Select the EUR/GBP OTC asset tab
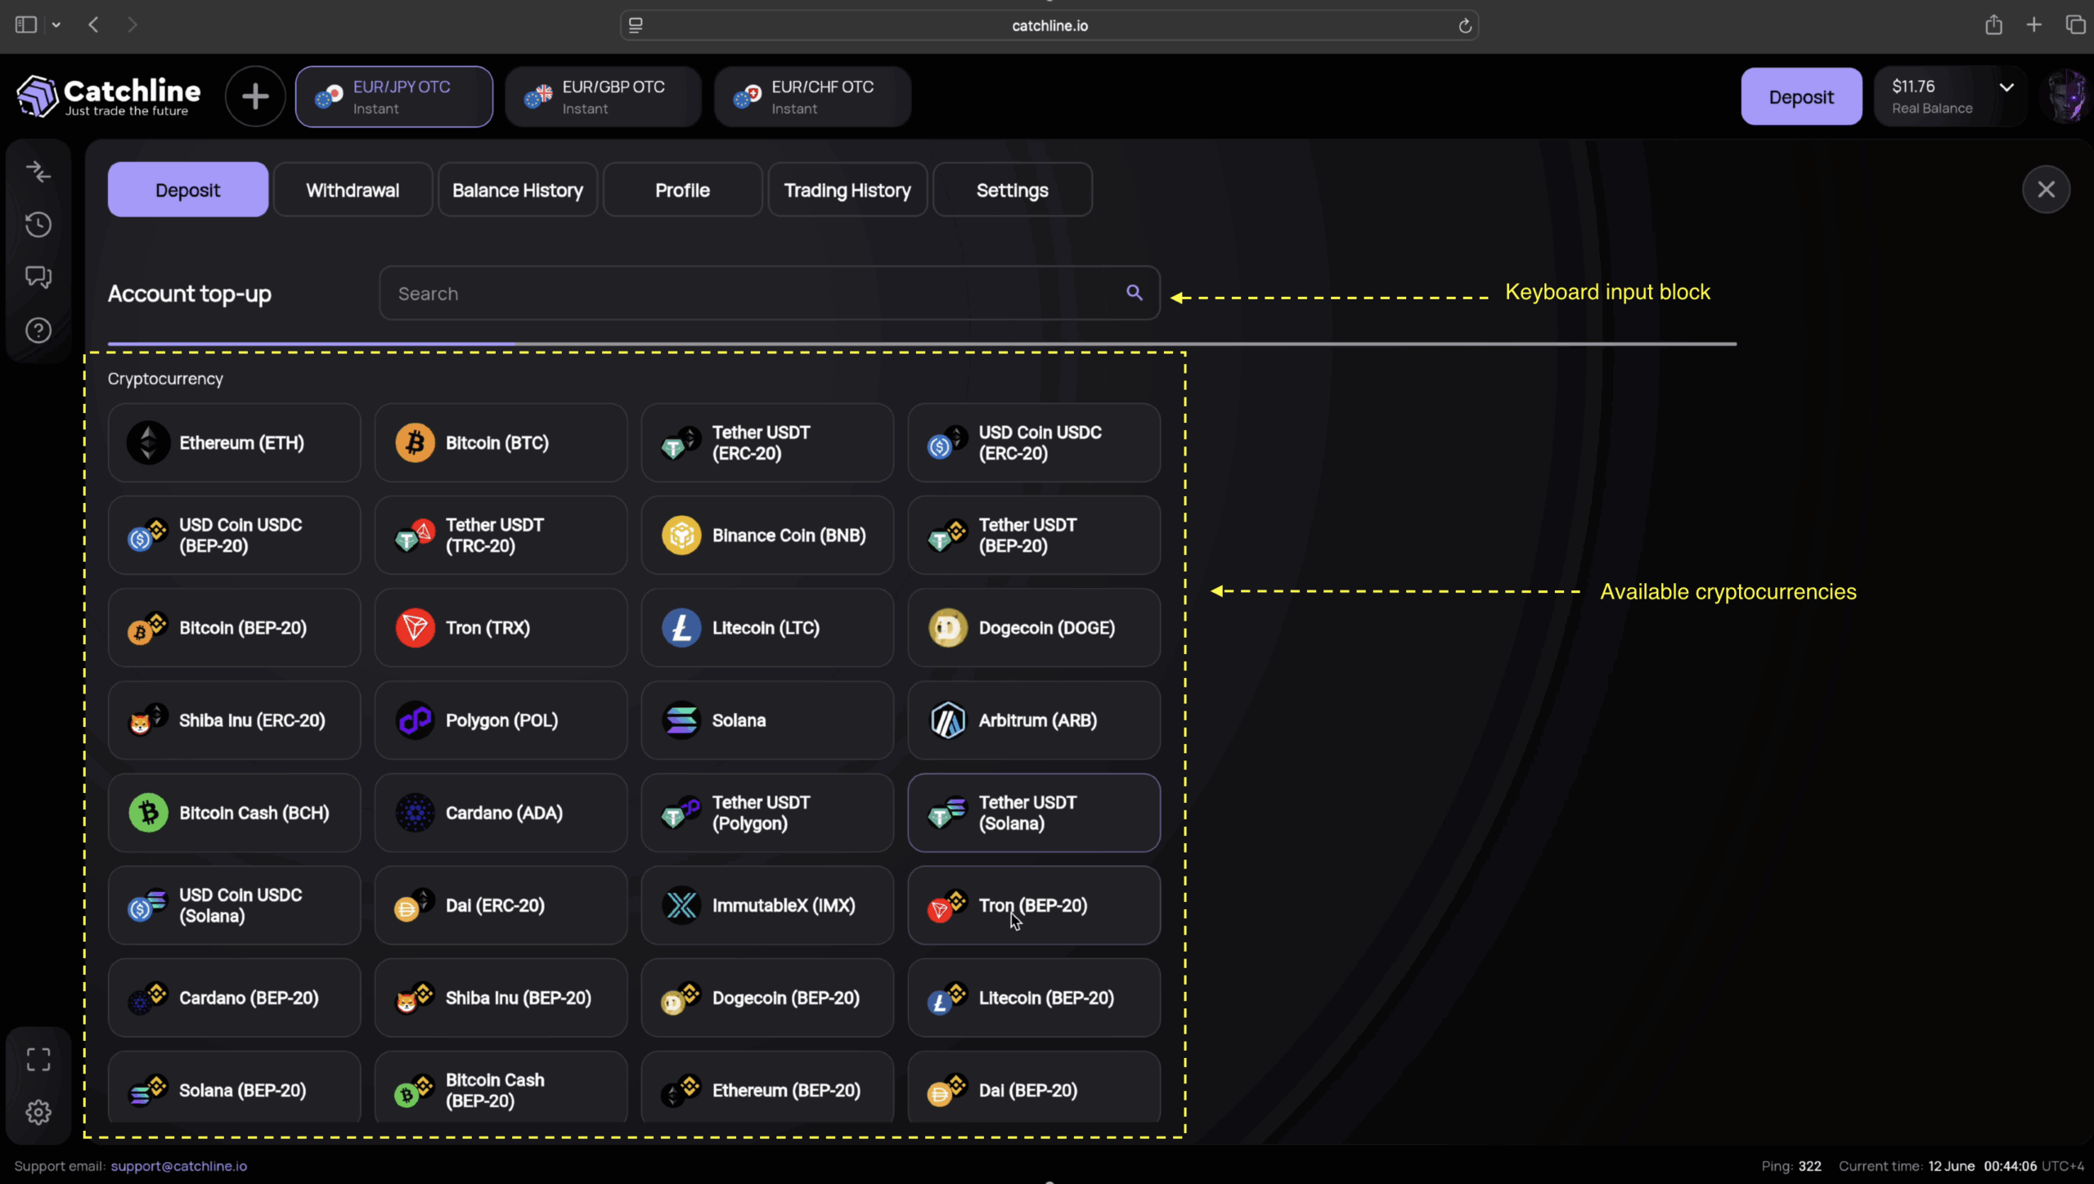2094x1184 pixels. pos(604,96)
